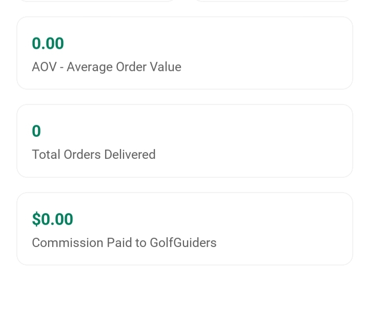Click blank right side of Total Orders card

pyautogui.click(x=287, y=141)
